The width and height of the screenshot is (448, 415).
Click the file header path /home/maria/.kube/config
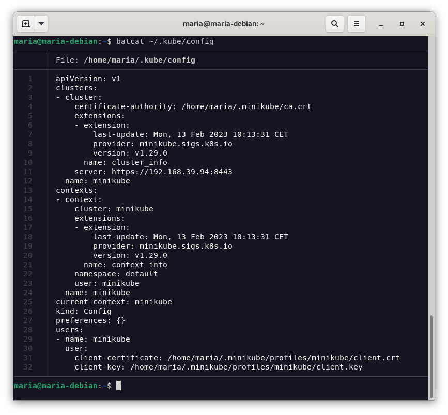click(139, 60)
